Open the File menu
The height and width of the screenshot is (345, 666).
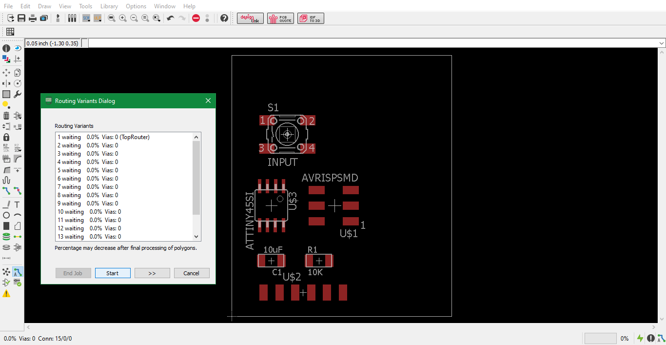pyautogui.click(x=8, y=6)
